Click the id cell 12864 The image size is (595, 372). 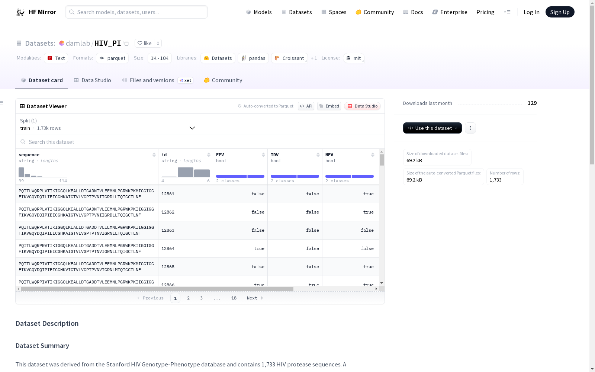[186, 248]
